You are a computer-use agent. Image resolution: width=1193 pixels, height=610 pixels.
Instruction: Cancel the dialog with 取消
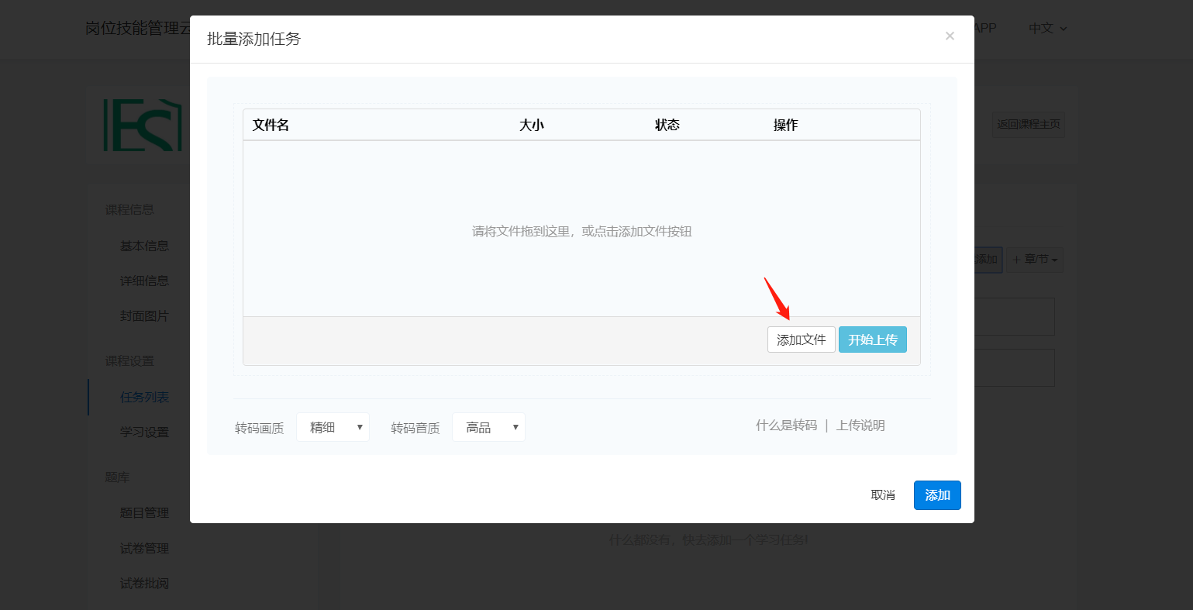click(883, 495)
